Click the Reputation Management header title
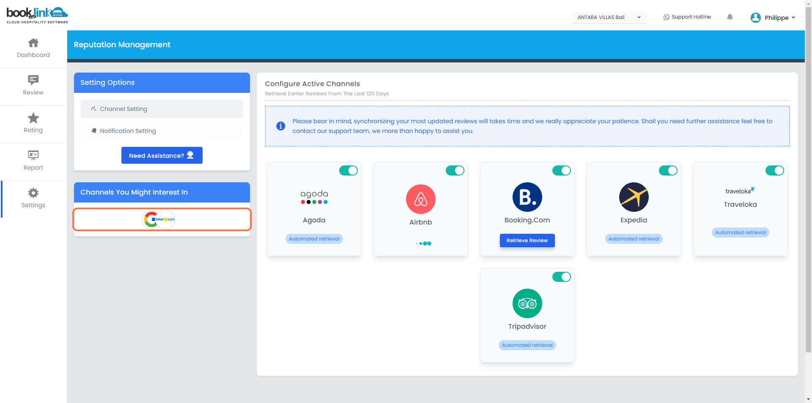The width and height of the screenshot is (812, 403). click(x=122, y=45)
